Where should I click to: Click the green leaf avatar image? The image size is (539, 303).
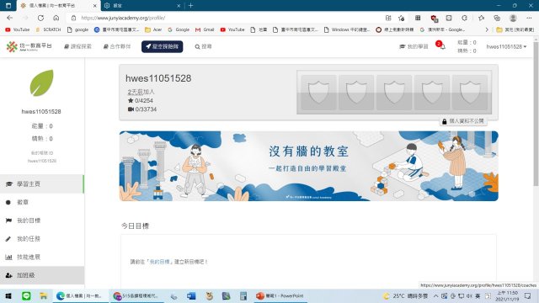(x=41, y=82)
